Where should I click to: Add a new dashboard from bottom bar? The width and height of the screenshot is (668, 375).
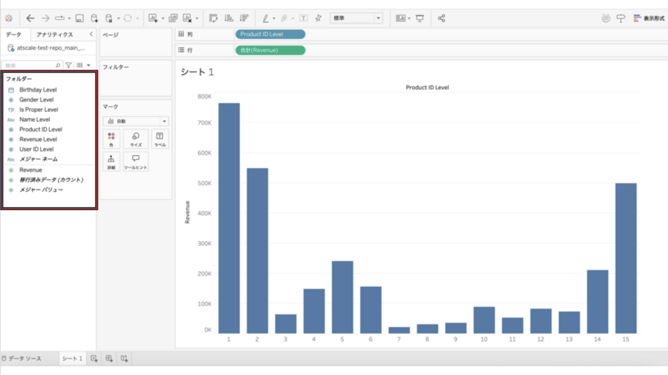[109, 359]
